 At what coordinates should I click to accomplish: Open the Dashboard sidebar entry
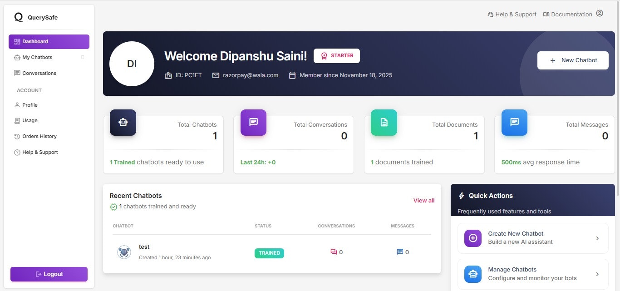[x=49, y=41]
